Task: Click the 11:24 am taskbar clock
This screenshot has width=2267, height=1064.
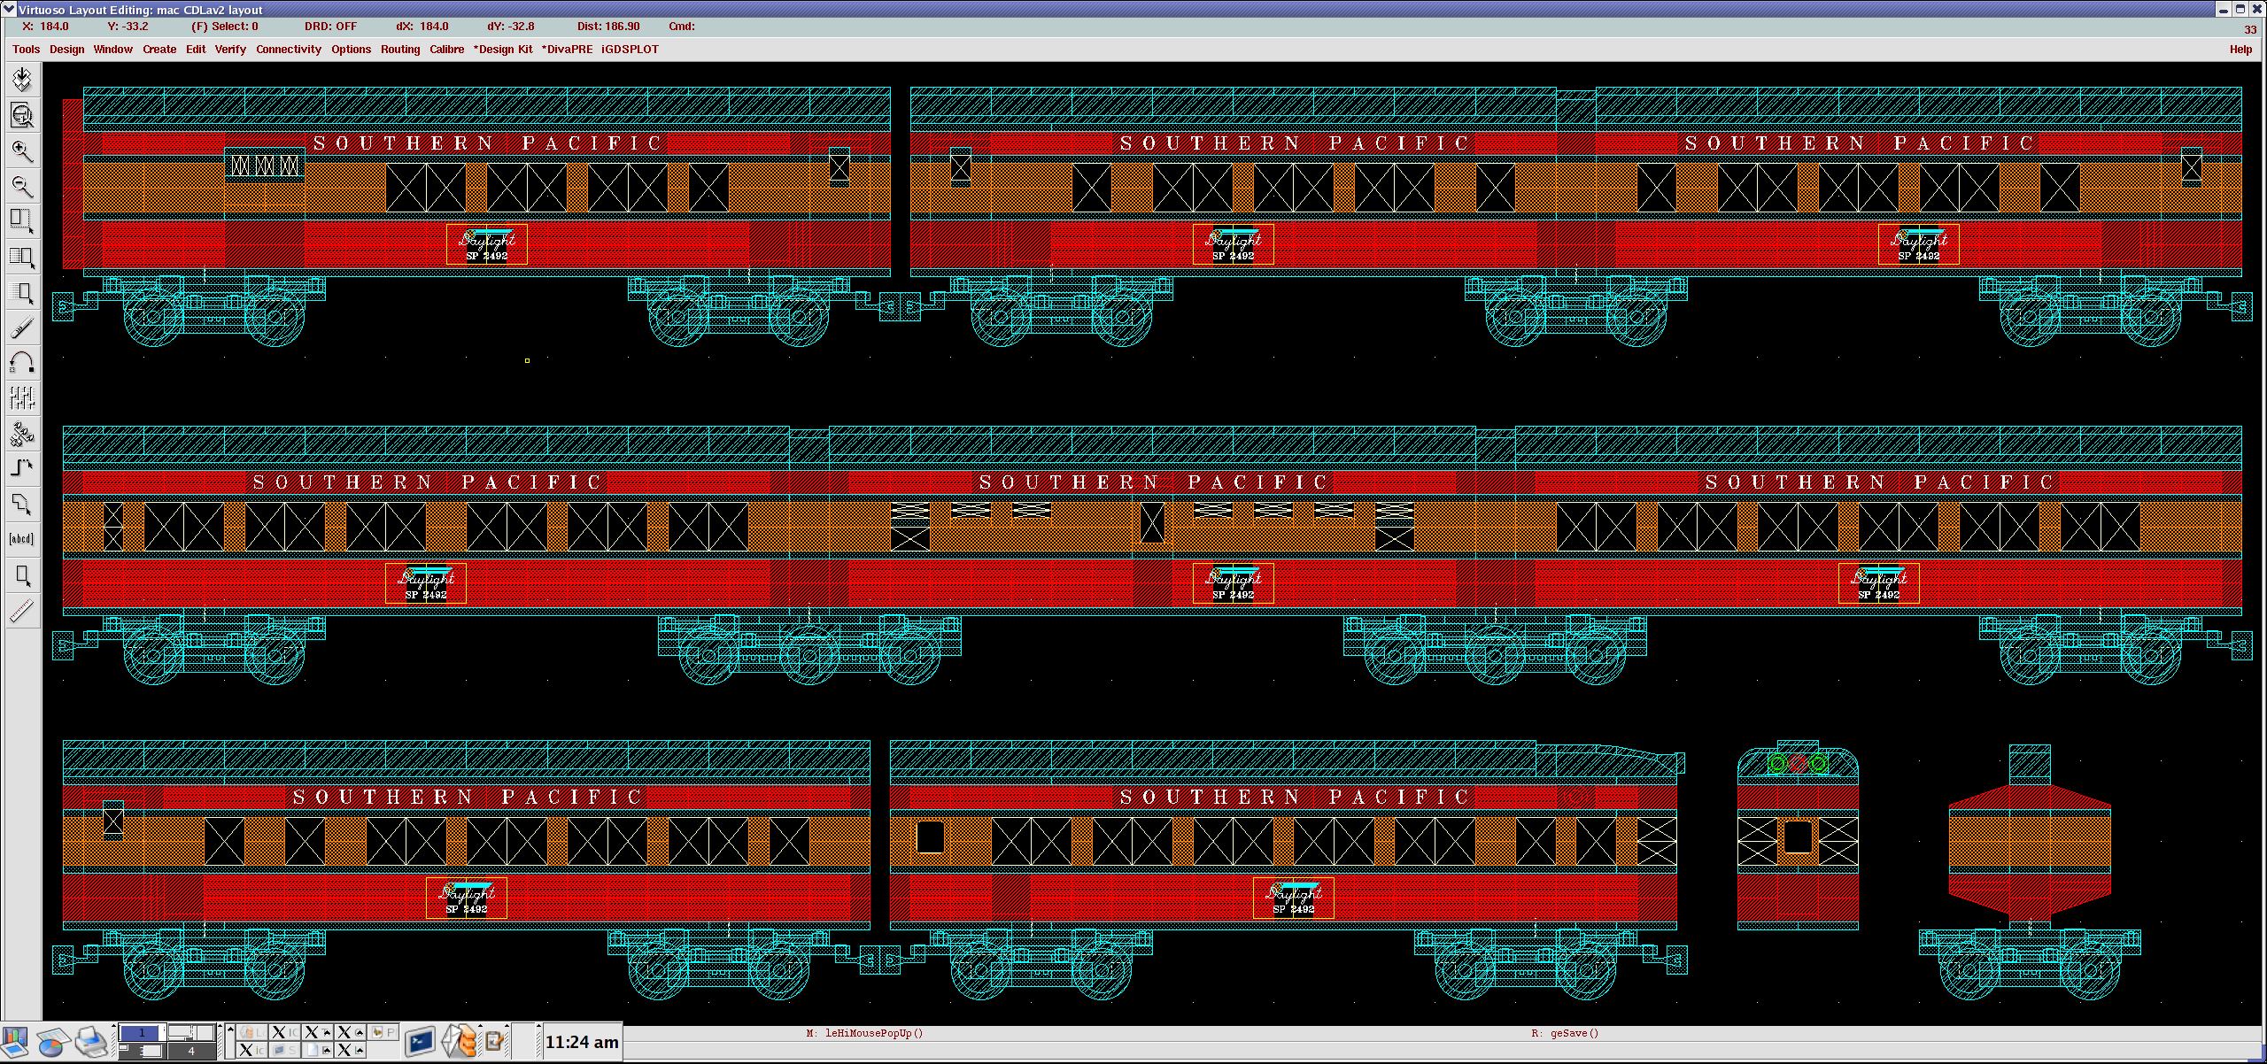Action: [x=582, y=1042]
